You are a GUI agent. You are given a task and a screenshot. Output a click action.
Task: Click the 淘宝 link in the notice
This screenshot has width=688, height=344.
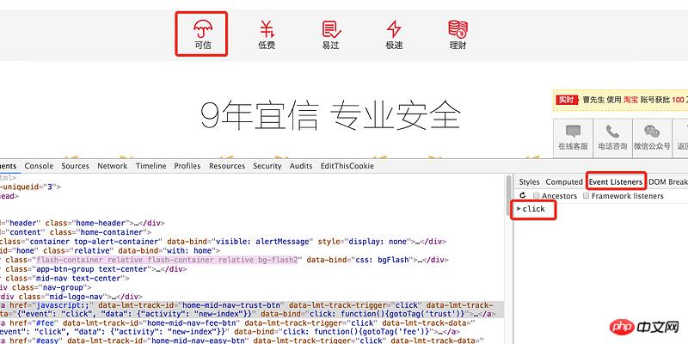pos(630,100)
